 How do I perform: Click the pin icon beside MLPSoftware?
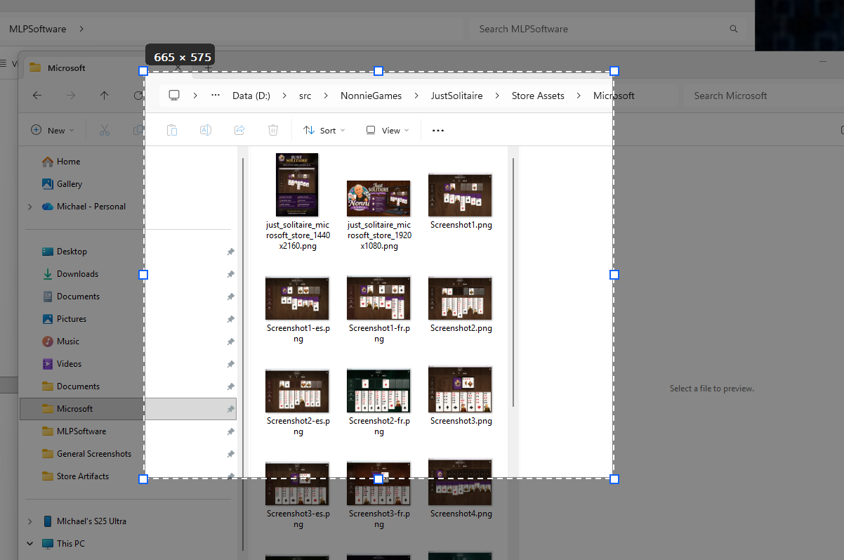(x=230, y=431)
